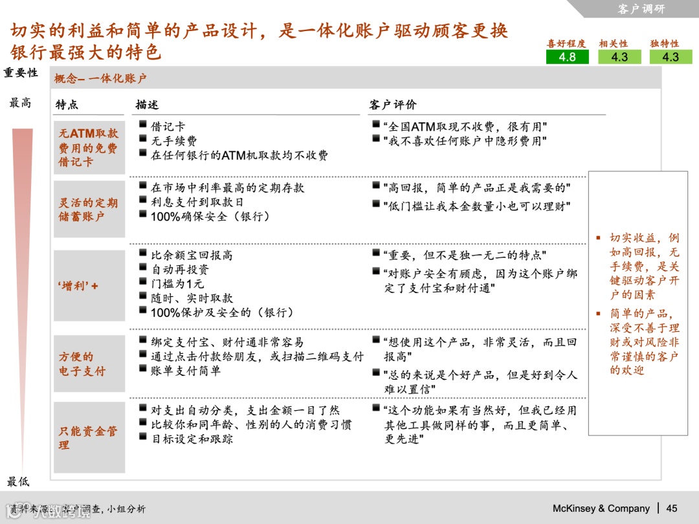The height and width of the screenshot is (524, 699).
Task: Click 在市场中利率最高的定期存款
Action: point(227,188)
